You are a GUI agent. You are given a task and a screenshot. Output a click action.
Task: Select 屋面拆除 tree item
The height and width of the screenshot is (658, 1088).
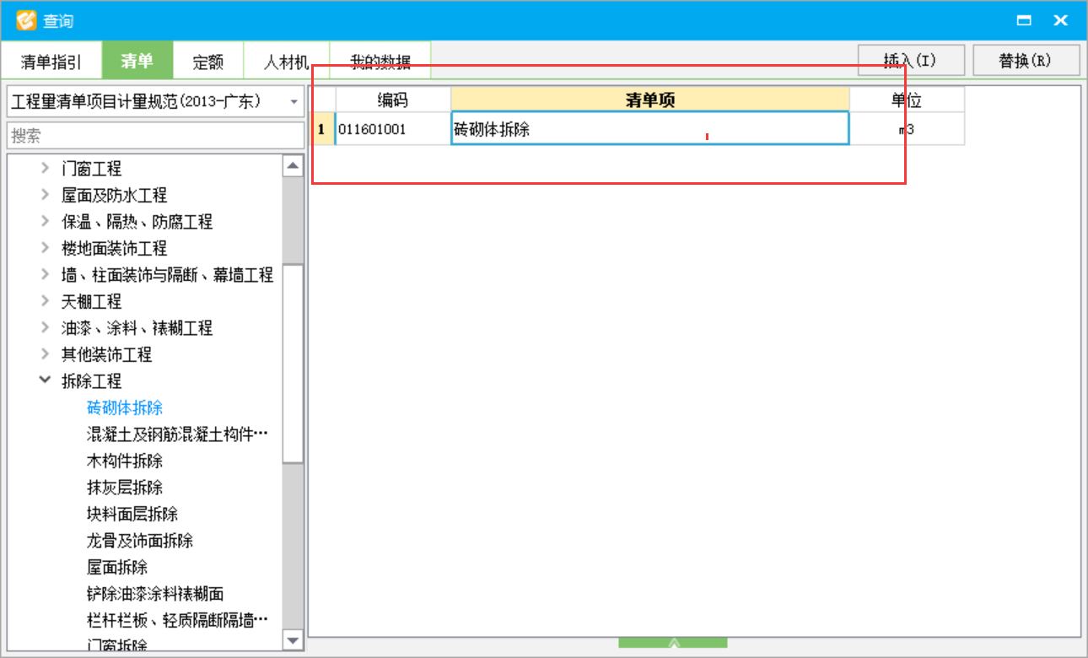pos(117,567)
